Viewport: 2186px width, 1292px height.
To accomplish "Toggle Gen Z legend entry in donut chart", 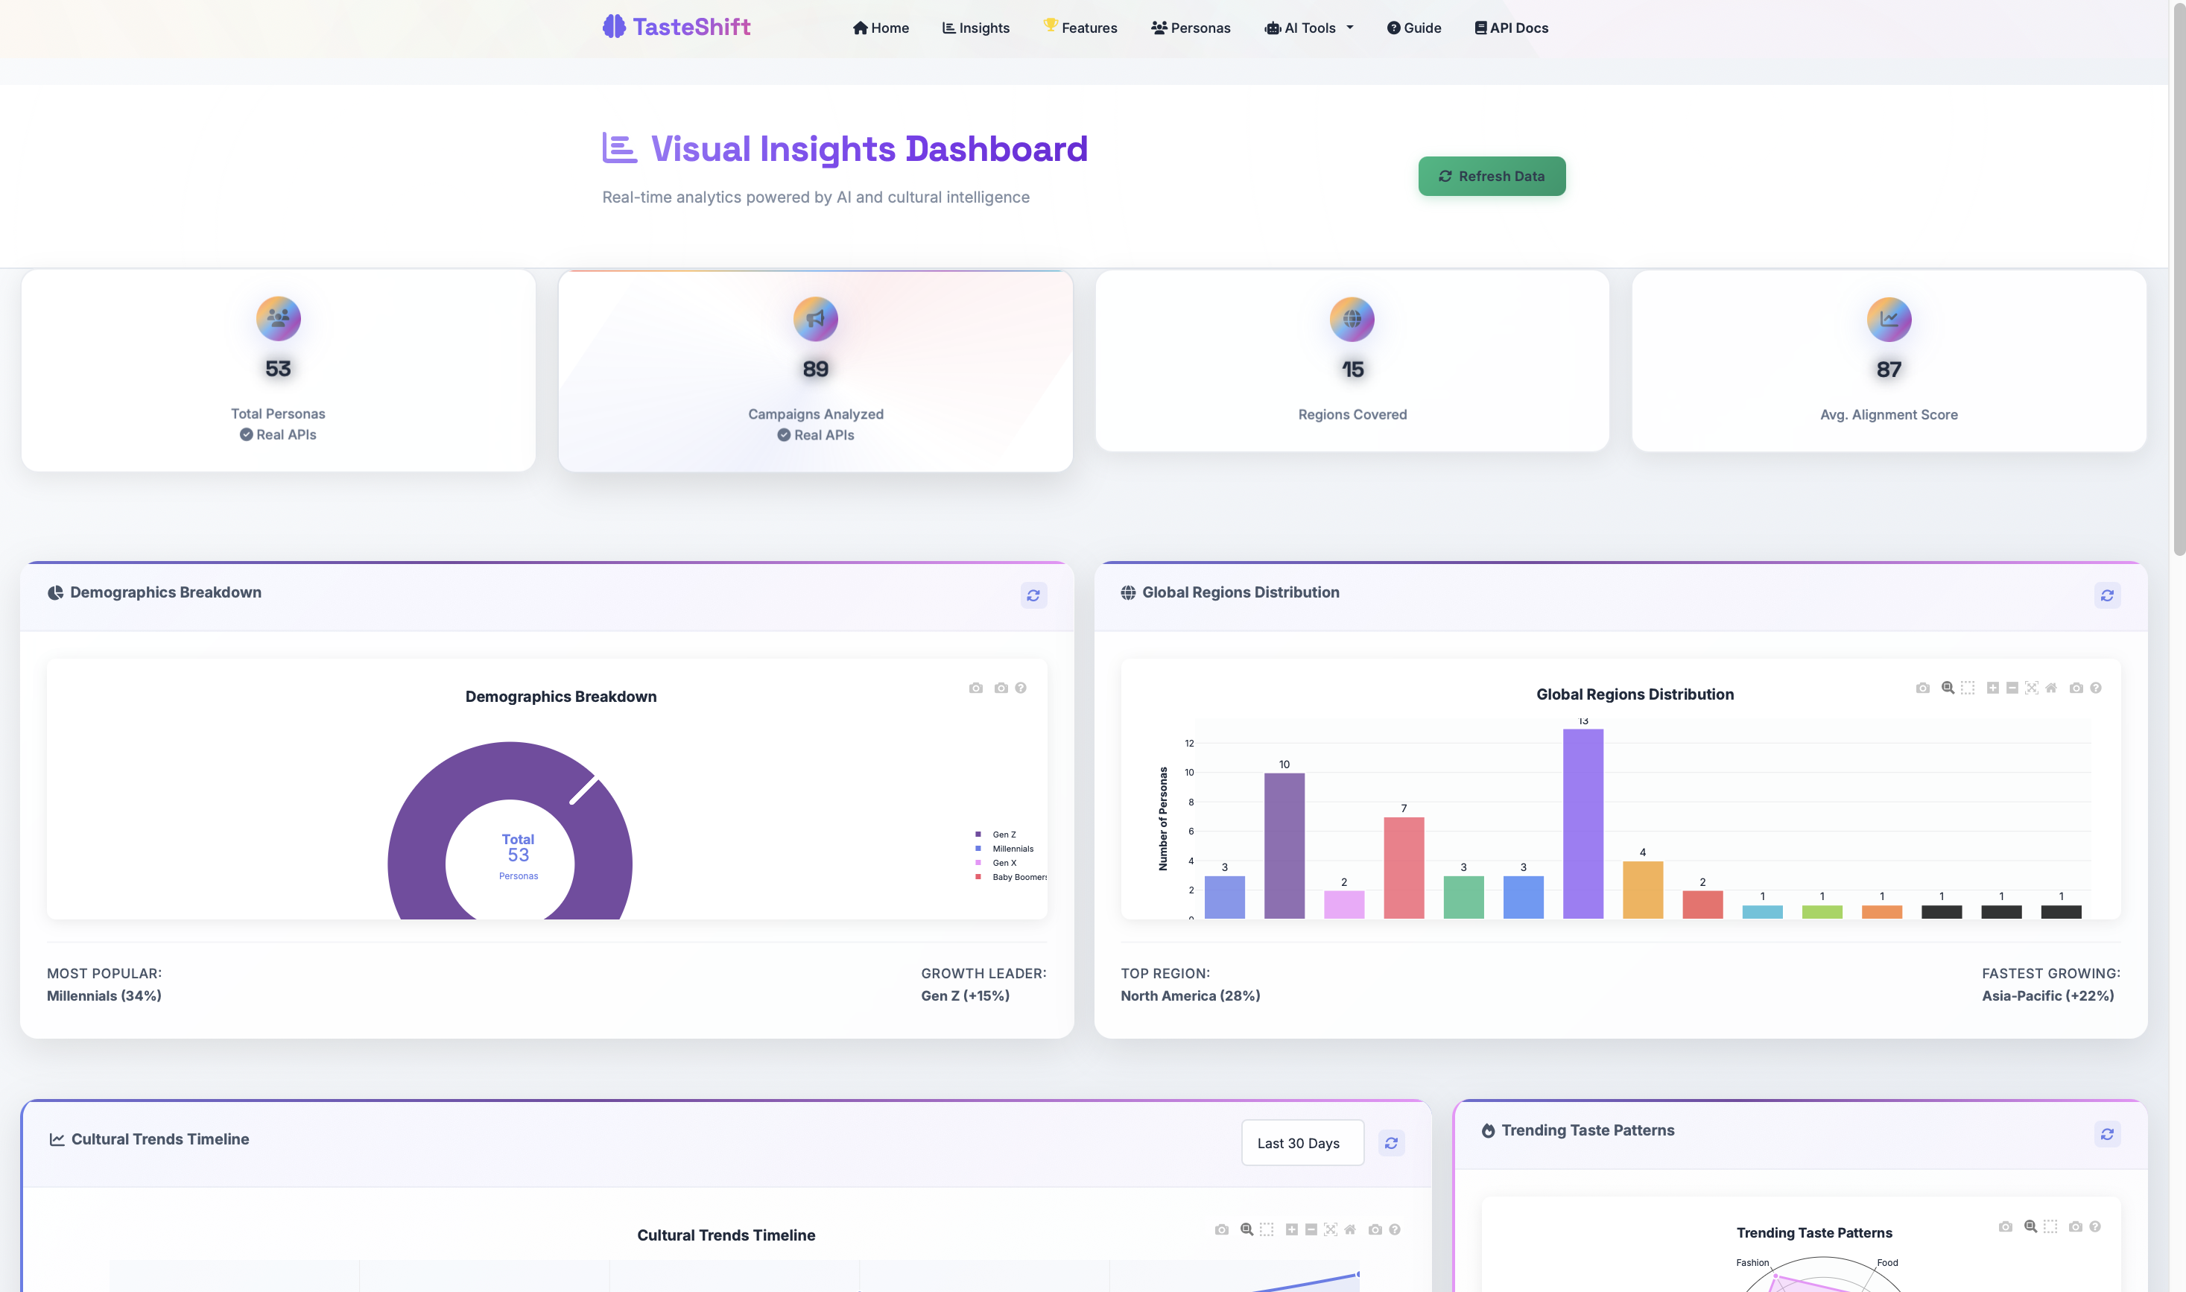I will pos(1003,834).
